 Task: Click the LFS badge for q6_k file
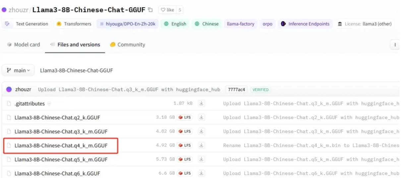point(185,173)
